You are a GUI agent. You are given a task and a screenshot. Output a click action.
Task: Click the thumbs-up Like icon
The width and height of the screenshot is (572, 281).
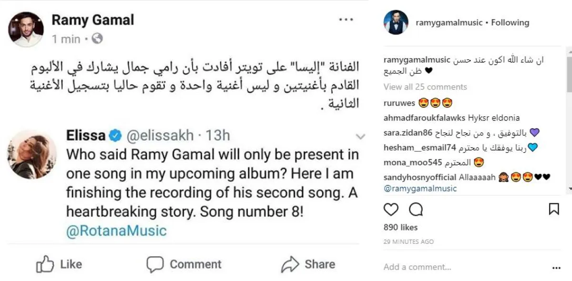(x=45, y=264)
